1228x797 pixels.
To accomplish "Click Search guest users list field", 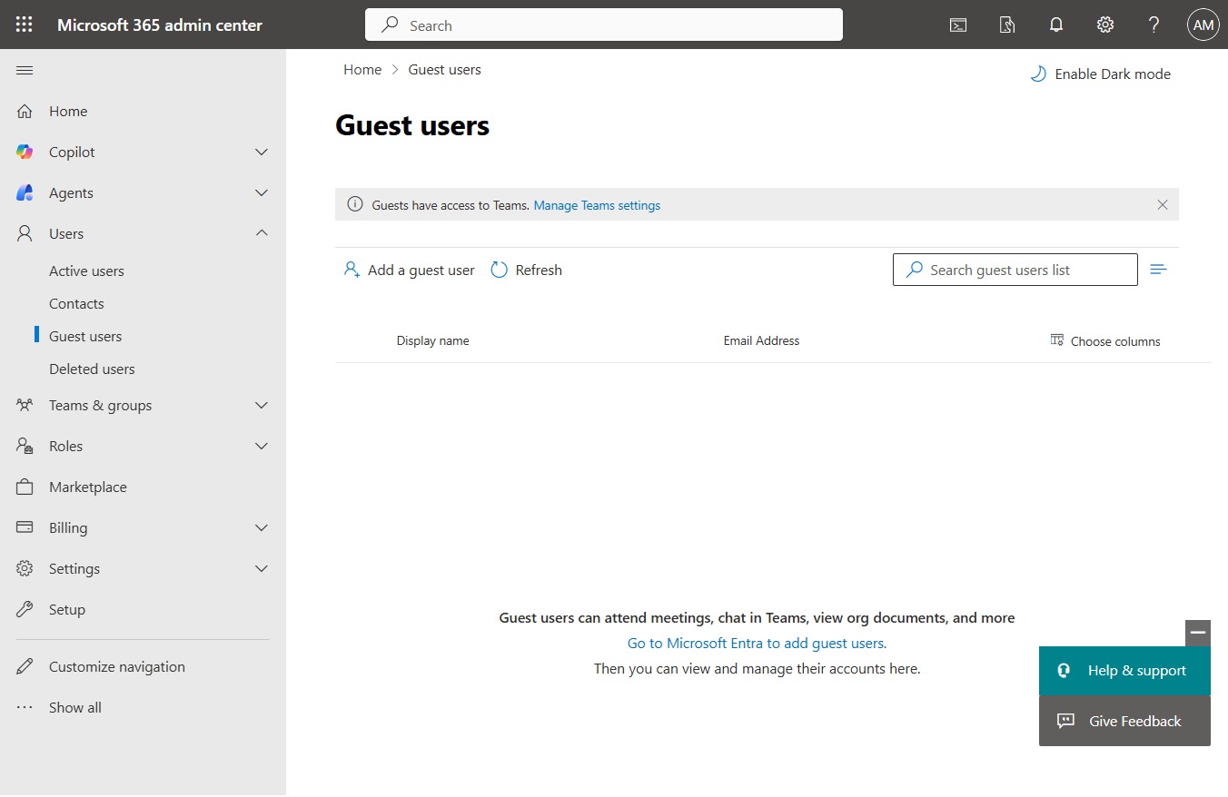I will pos(1015,270).
